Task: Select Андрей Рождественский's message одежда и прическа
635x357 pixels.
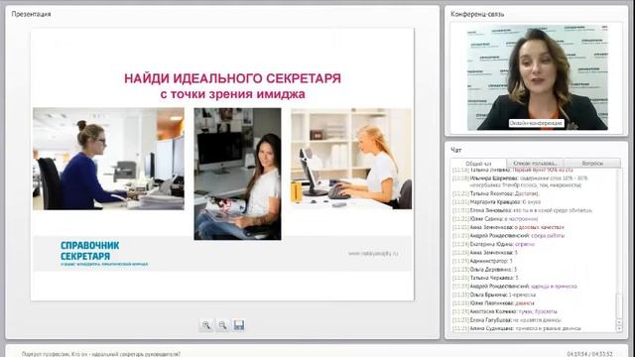Action: point(515,287)
